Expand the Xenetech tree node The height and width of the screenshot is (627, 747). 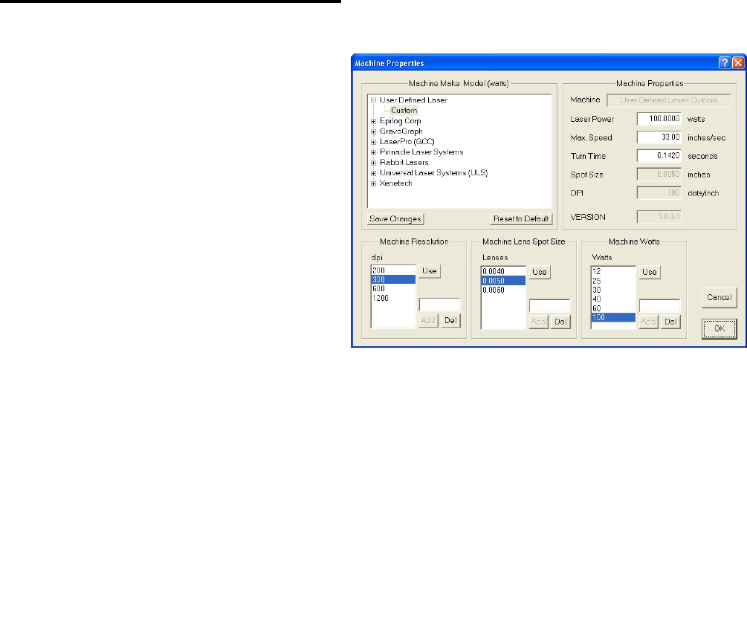pos(373,183)
